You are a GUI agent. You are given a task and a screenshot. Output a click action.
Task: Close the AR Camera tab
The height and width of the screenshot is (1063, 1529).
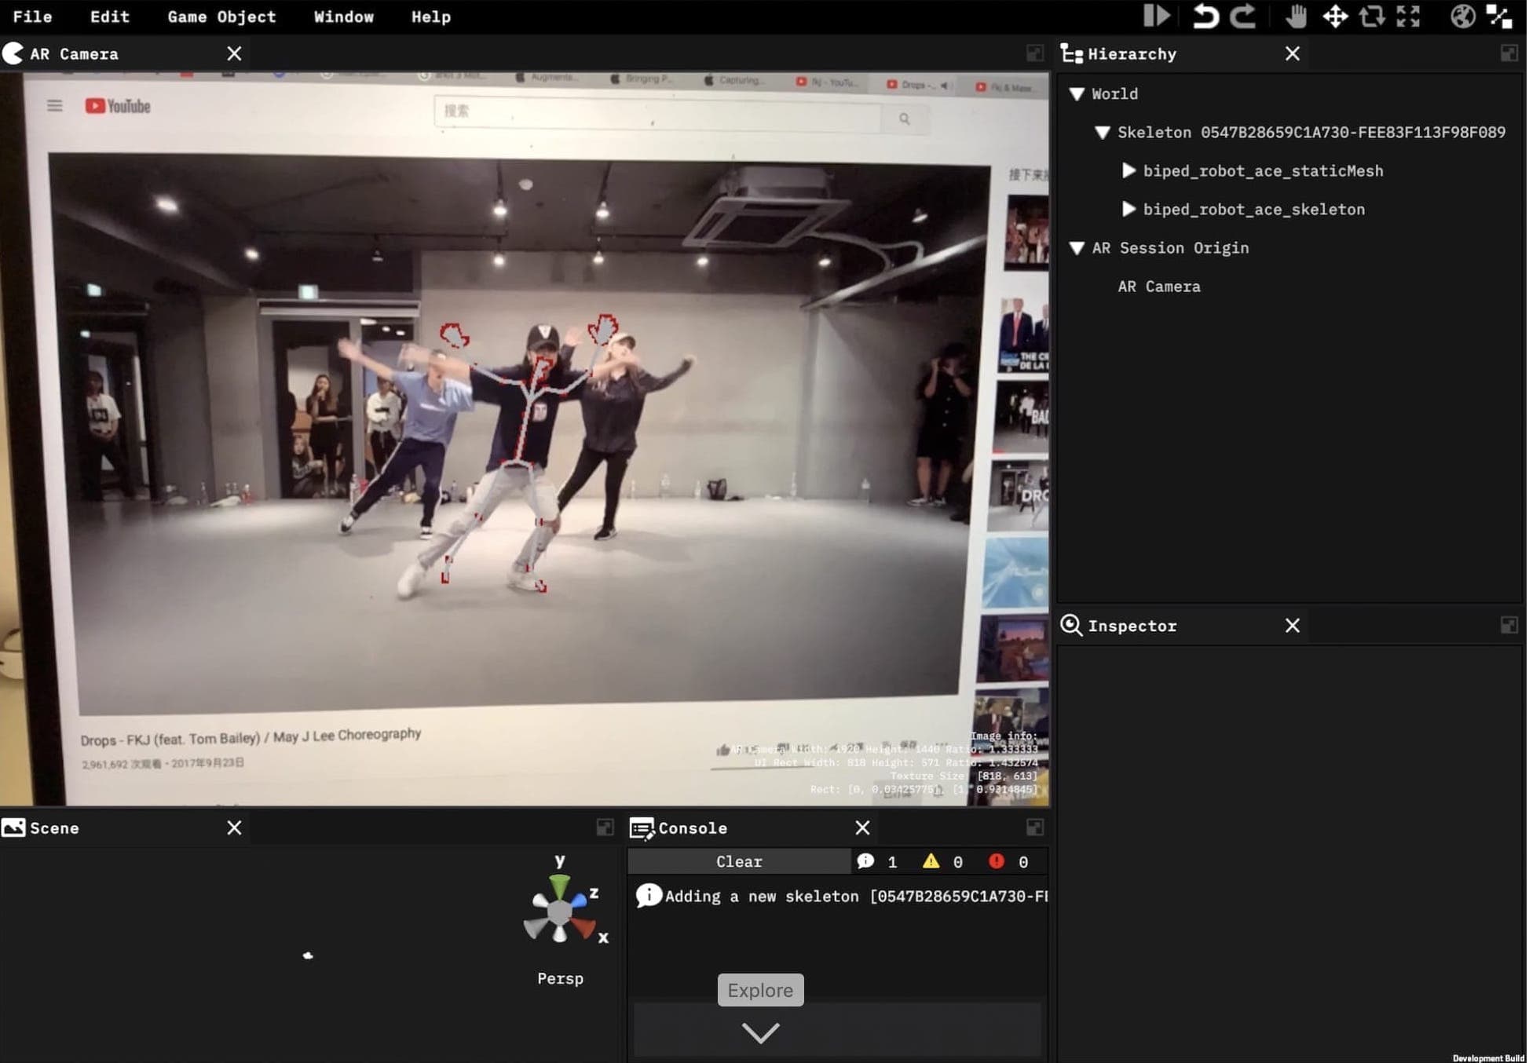[234, 53]
